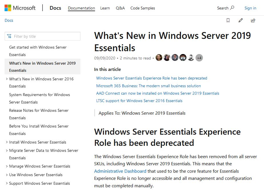Click the Microsoft logo
This screenshot has height=193, width=264.
(20, 8)
